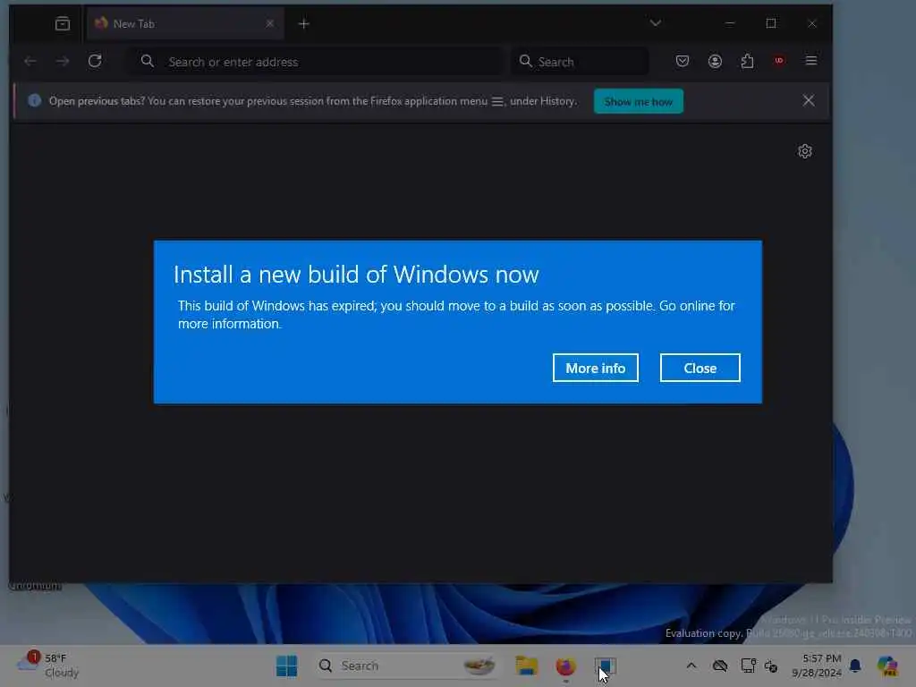916x687 pixels.
Task: Minimize the Firefox window
Action: [730, 23]
